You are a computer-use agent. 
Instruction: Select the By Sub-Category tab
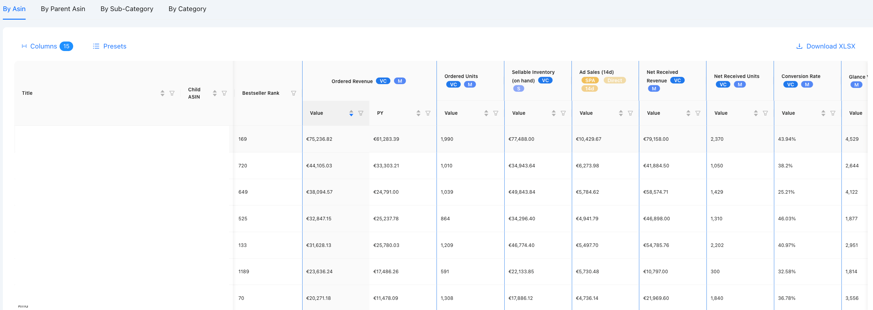click(127, 9)
